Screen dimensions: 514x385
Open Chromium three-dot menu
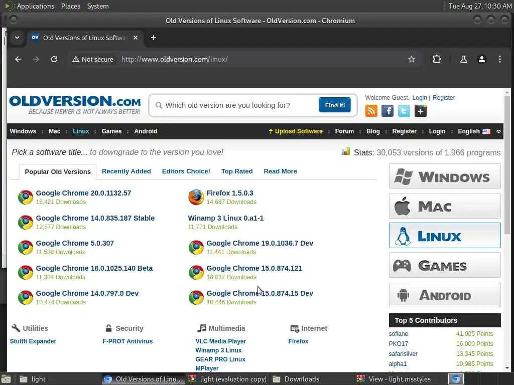pyautogui.click(x=499, y=59)
